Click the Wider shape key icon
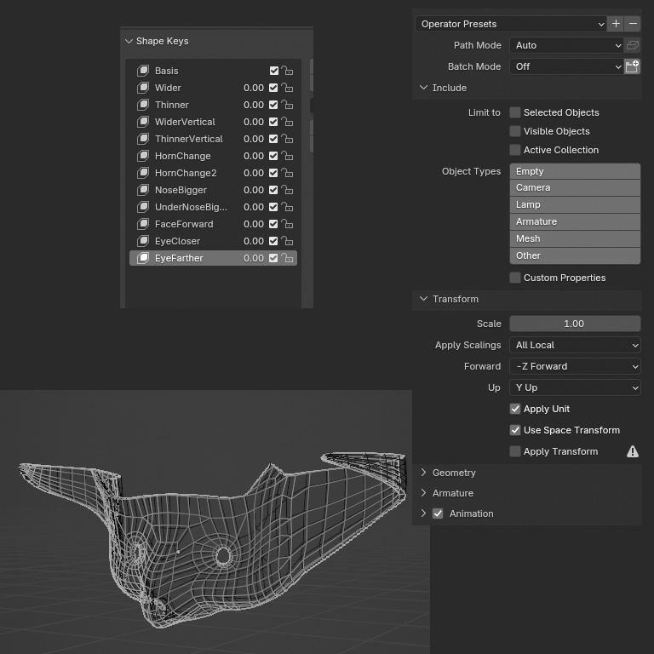The height and width of the screenshot is (654, 654). [143, 88]
